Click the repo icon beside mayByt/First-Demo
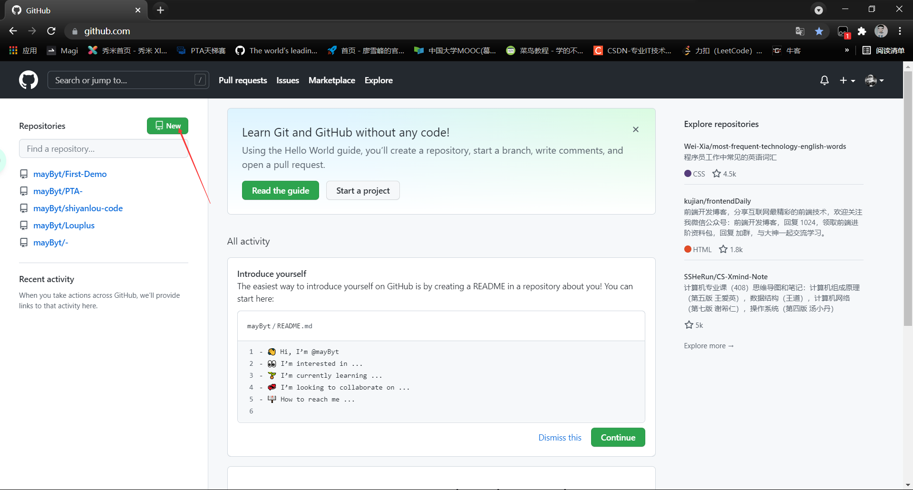This screenshot has height=490, width=913. [24, 174]
